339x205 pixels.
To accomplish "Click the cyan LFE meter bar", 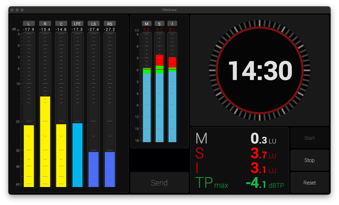I will 77,155.
